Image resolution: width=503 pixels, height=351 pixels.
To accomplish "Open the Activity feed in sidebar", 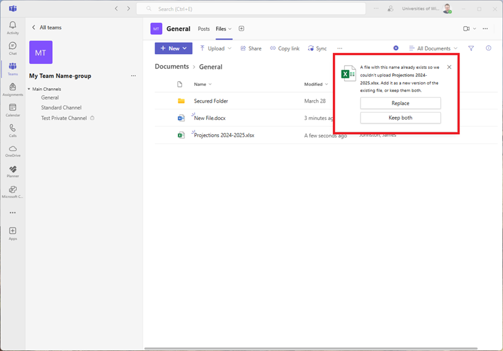I will coord(12,27).
